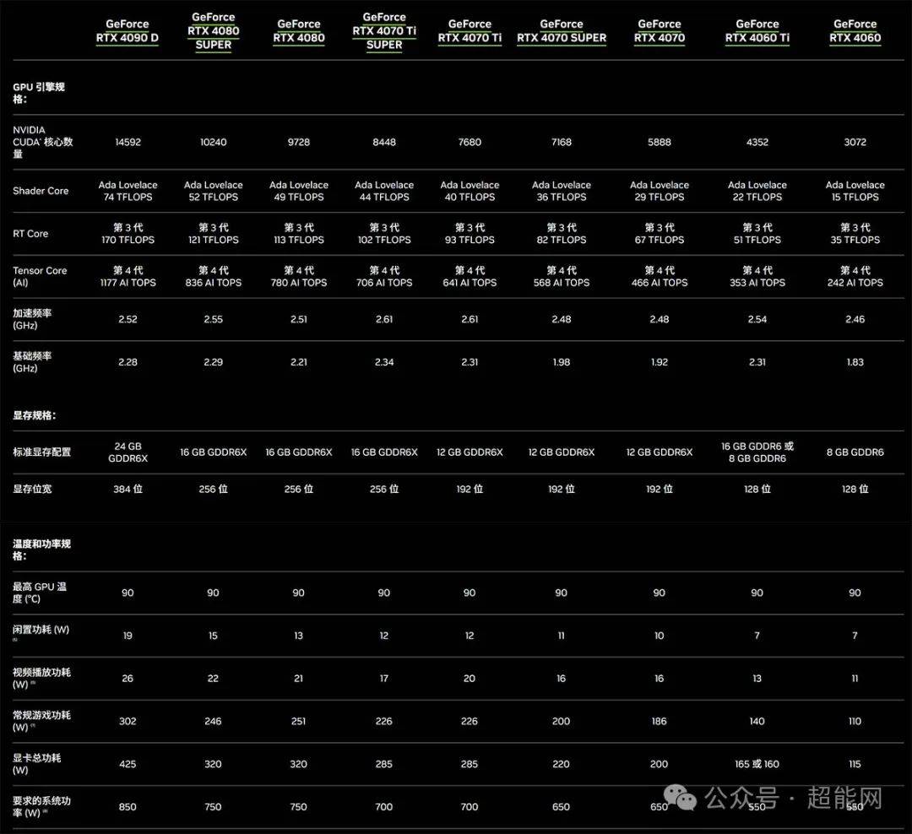912x834 pixels.
Task: Click the GeForce RTX 4080 column header
Action: coord(299,31)
